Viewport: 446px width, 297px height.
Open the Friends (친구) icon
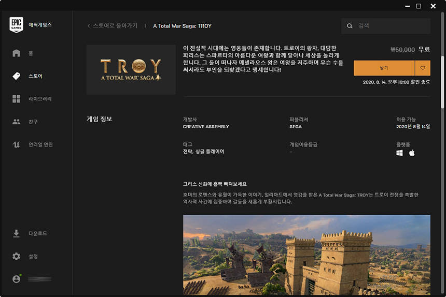[x=16, y=122]
